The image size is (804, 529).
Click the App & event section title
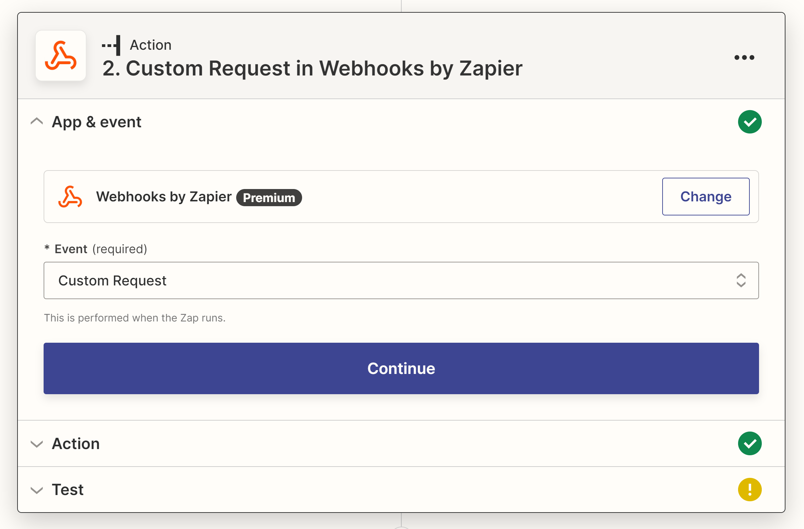(x=96, y=122)
